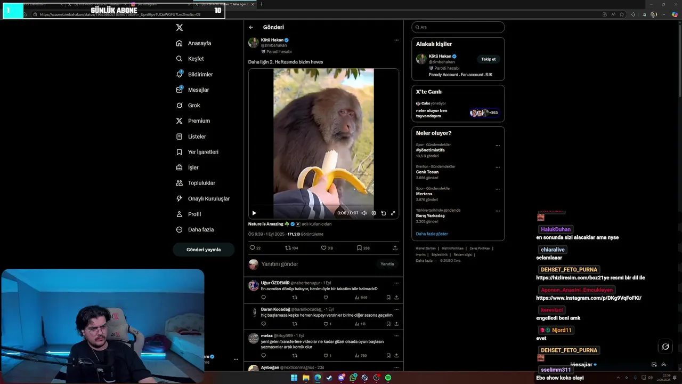682x384 pixels.
Task: Expand the Mesajlar drawer chevron
Action: tap(663, 365)
